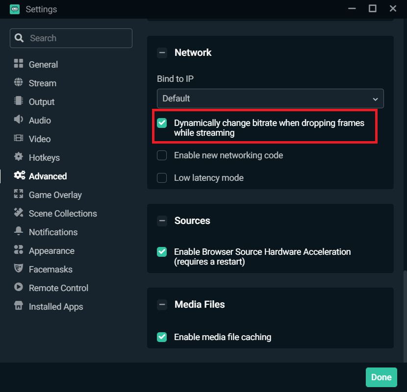The height and width of the screenshot is (392, 407).
Task: Switch to Scene Collections settings
Action: (x=63, y=214)
